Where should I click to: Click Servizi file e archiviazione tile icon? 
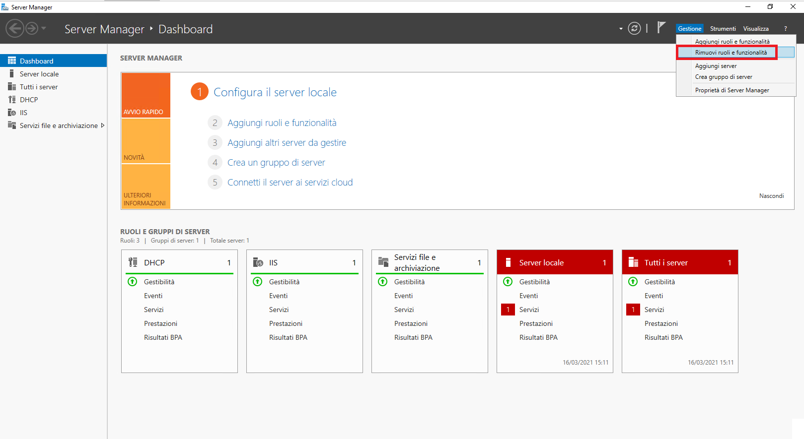click(x=383, y=262)
